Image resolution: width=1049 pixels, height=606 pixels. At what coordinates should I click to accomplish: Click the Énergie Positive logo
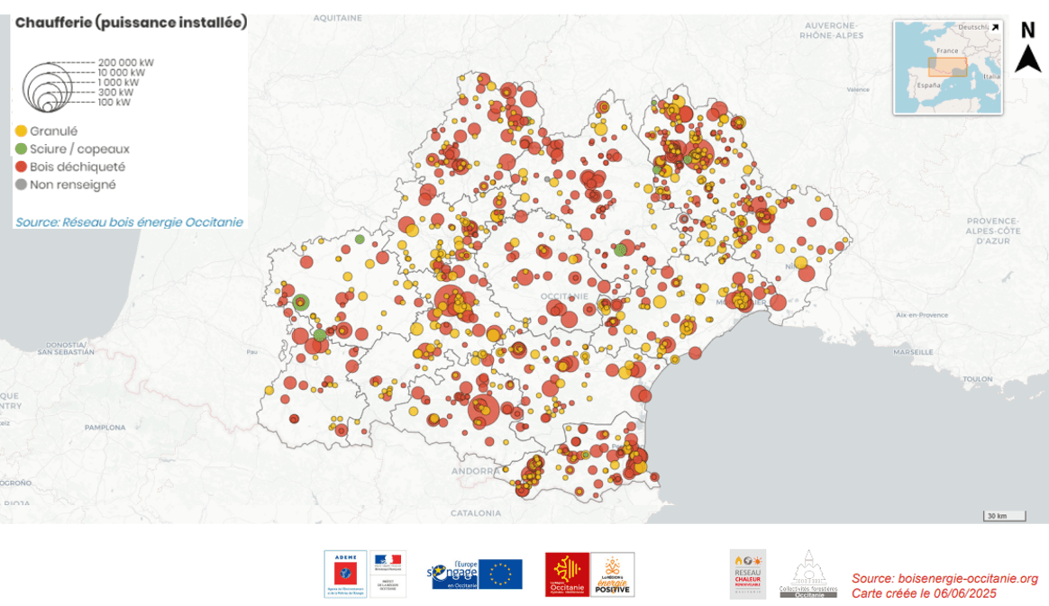pyautogui.click(x=613, y=574)
